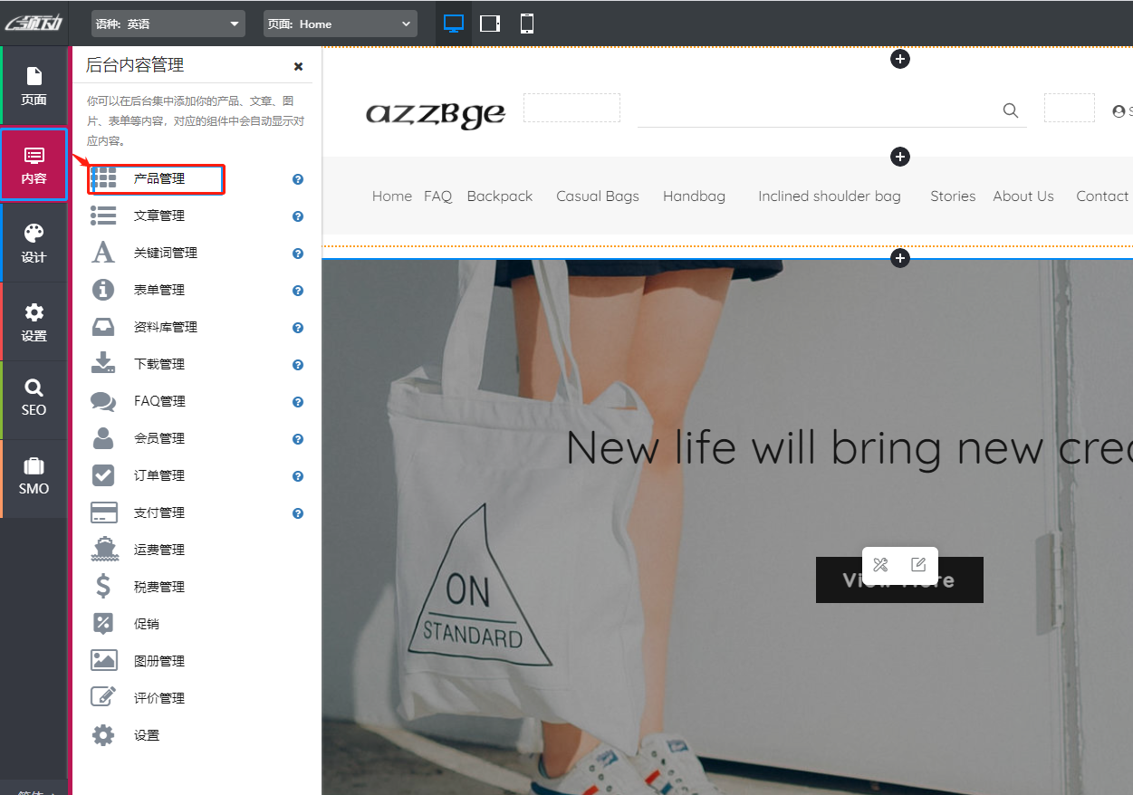Close the 后台内容管理 panel
Screen dimensions: 1133x795
pos(298,66)
